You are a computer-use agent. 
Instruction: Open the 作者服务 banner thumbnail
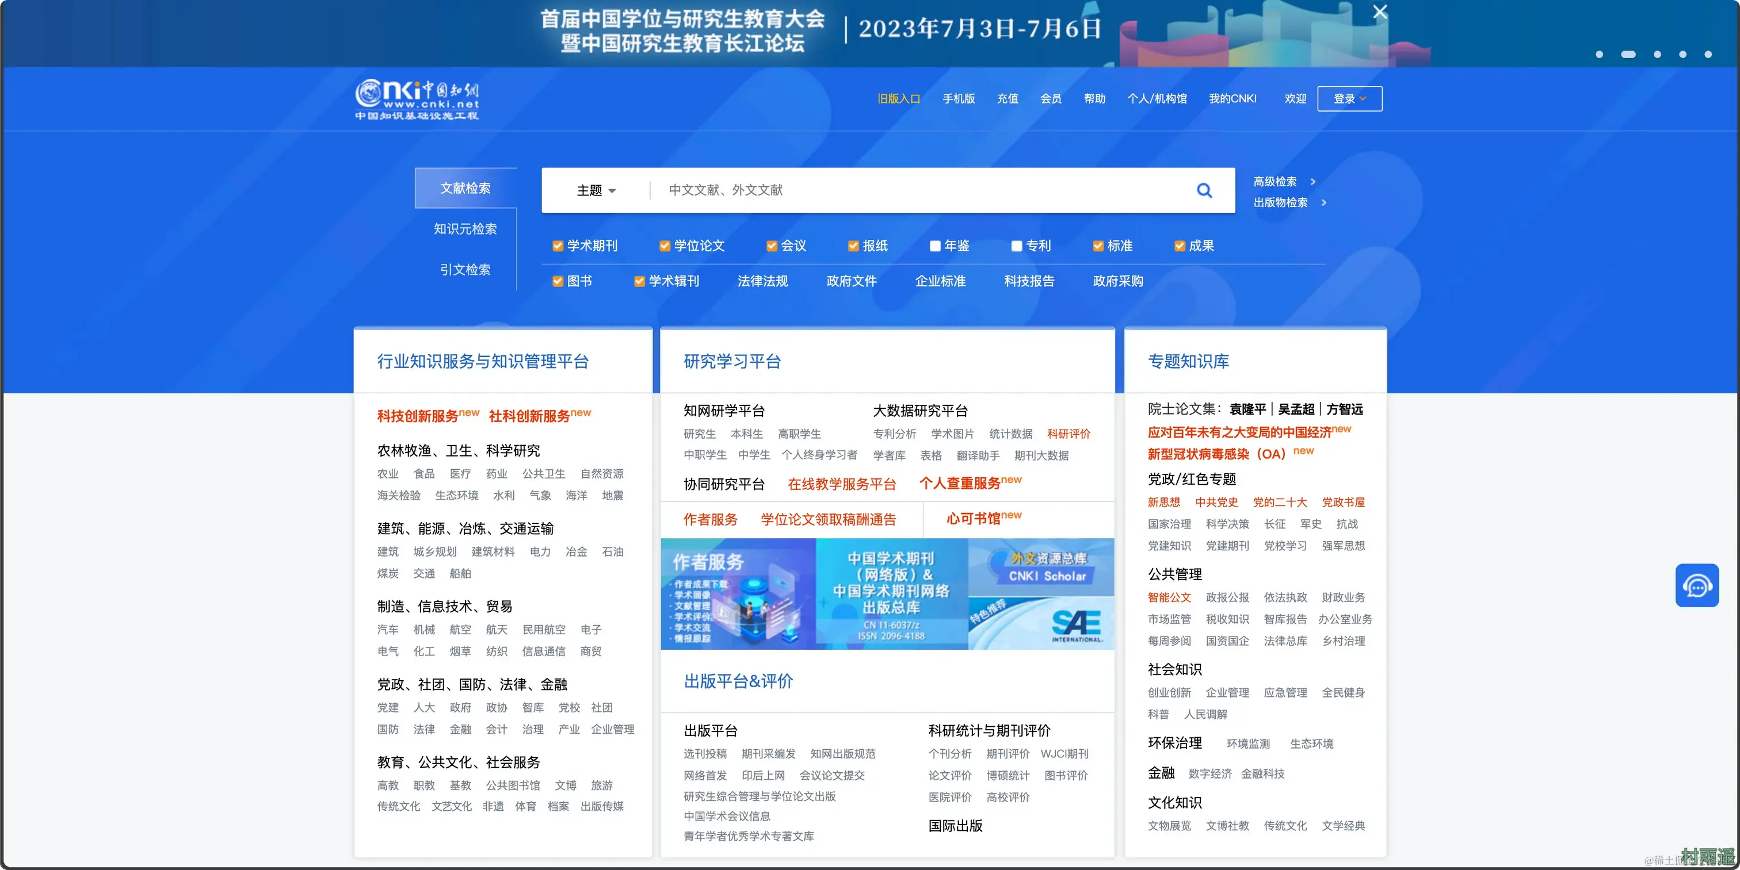point(738,594)
